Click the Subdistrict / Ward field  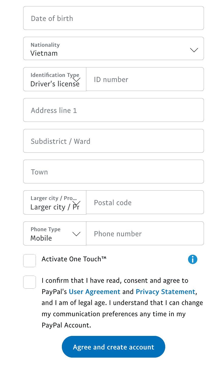[113, 141]
